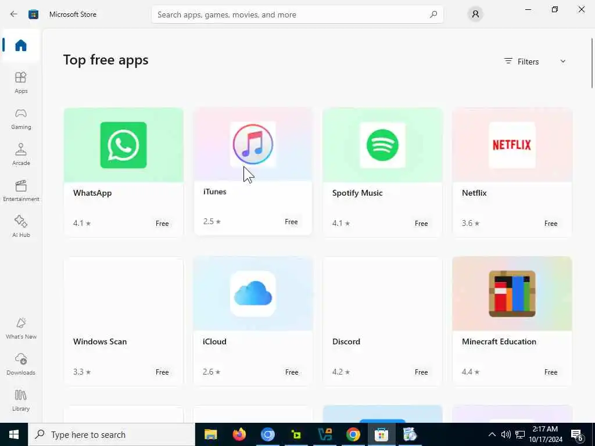Click Free price on iCloud card
The height and width of the screenshot is (446, 595).
[x=292, y=372]
